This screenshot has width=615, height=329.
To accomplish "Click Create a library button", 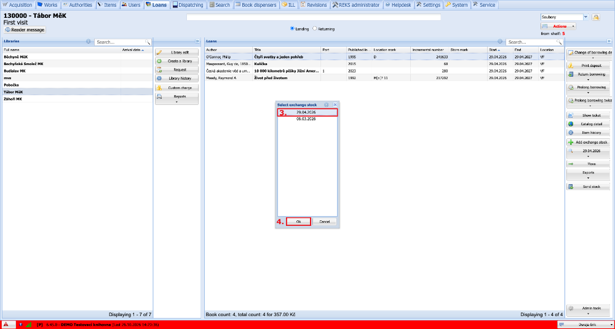I will [x=177, y=61].
